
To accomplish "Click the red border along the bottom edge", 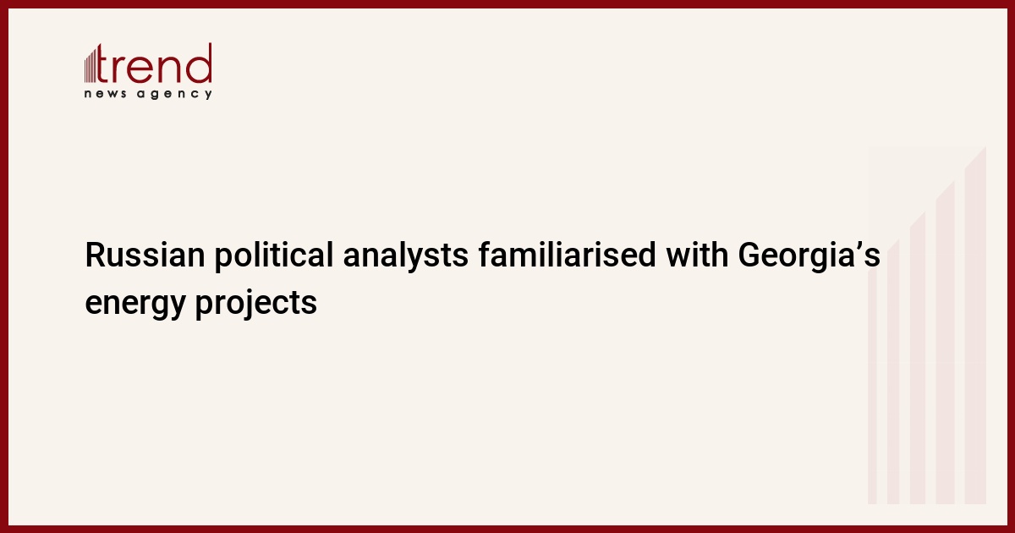I will pos(507,529).
